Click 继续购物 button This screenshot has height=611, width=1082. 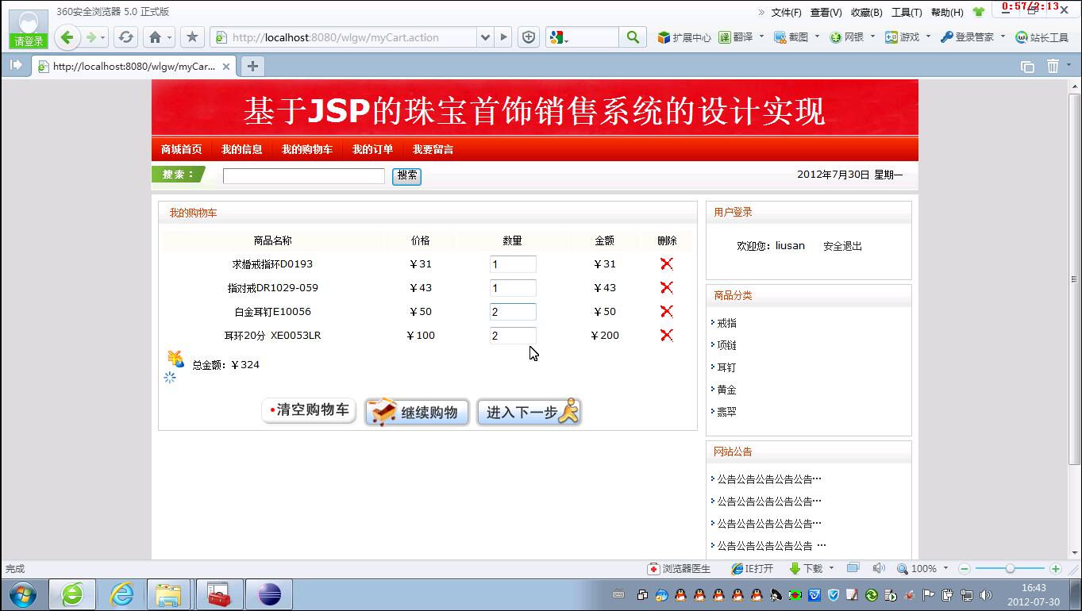pos(417,412)
